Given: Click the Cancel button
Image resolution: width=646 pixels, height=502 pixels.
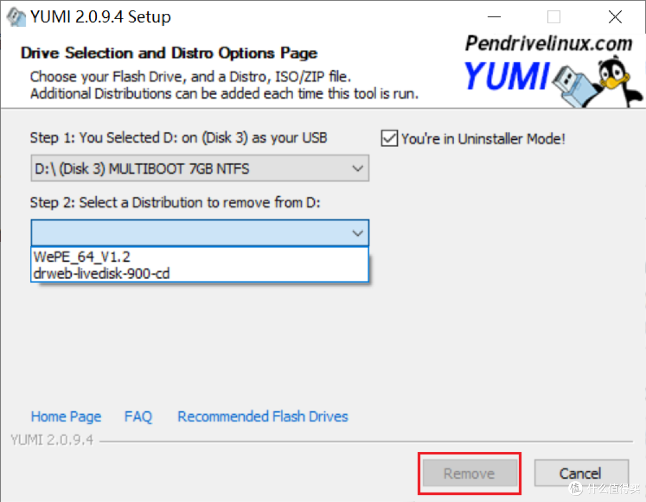Looking at the screenshot, I should pos(580,473).
